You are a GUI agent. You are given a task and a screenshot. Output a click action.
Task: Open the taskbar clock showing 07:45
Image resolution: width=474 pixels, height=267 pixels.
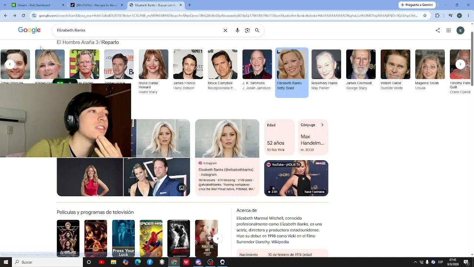click(x=453, y=262)
